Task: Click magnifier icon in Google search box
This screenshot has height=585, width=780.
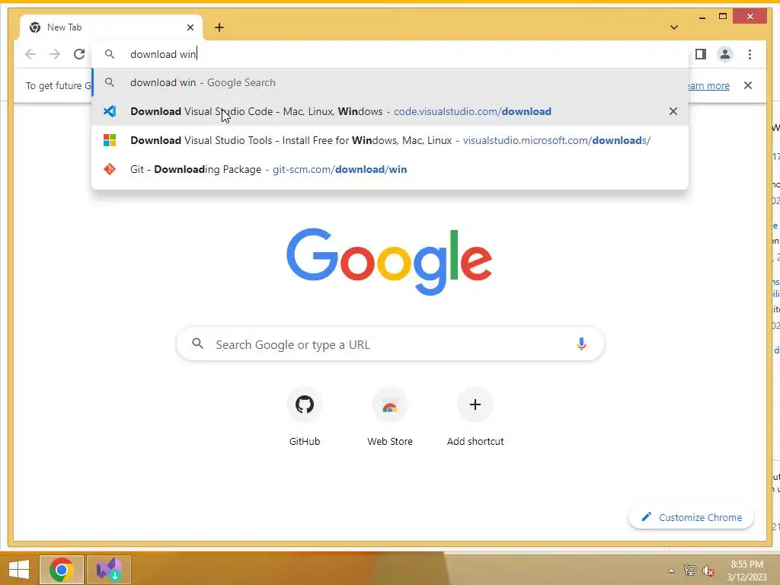Action: [198, 344]
